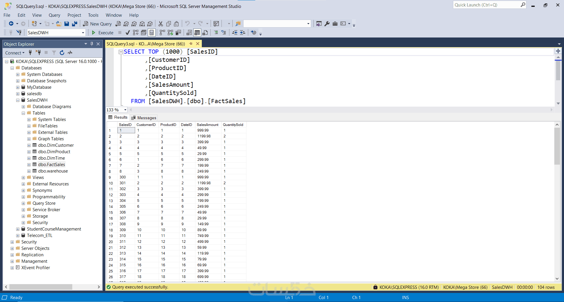Screen dimensions: 564x302
Task: Toggle Include Live Query Statistics
Action: point(170,33)
